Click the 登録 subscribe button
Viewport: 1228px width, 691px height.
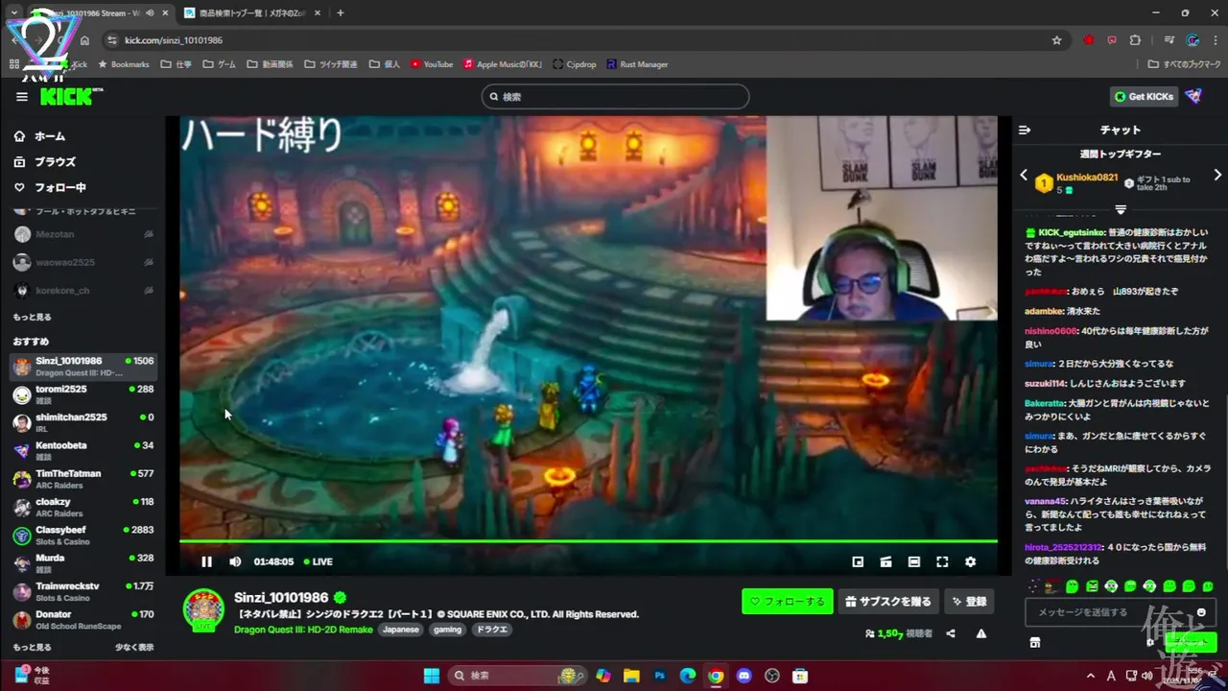coord(969,602)
